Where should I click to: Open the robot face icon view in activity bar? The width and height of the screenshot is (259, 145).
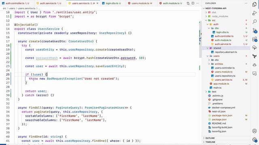tap(255, 65)
